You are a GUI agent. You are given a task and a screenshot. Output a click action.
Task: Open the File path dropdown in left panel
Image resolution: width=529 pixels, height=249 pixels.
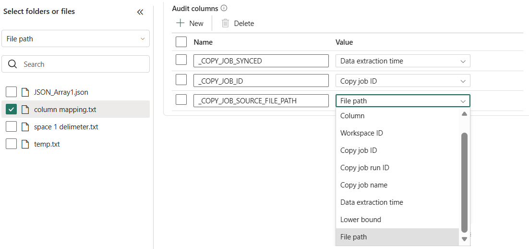(x=75, y=39)
